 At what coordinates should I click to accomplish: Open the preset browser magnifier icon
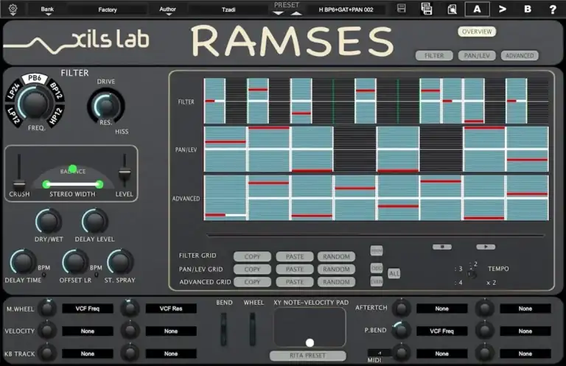click(x=452, y=9)
